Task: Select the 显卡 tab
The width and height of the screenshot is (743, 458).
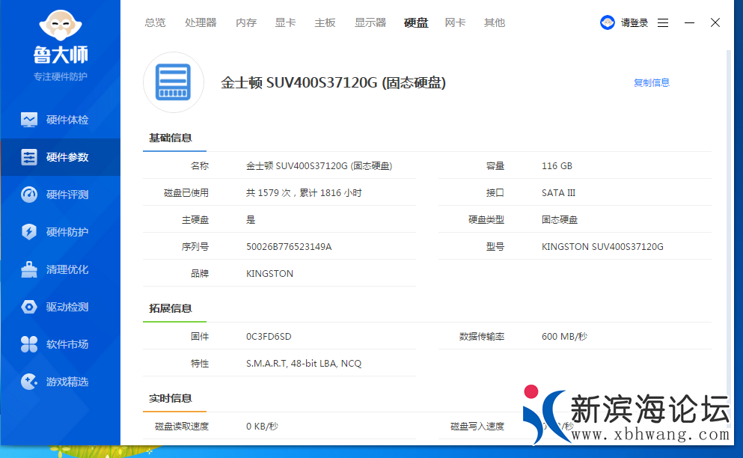Action: [285, 22]
